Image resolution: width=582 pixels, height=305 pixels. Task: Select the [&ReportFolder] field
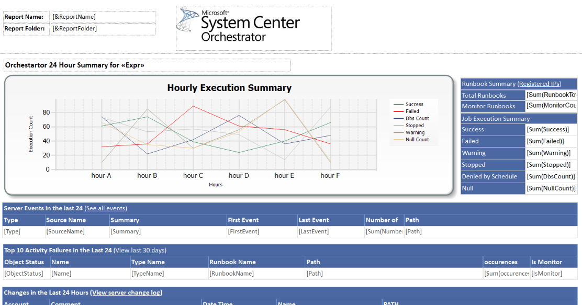point(103,29)
